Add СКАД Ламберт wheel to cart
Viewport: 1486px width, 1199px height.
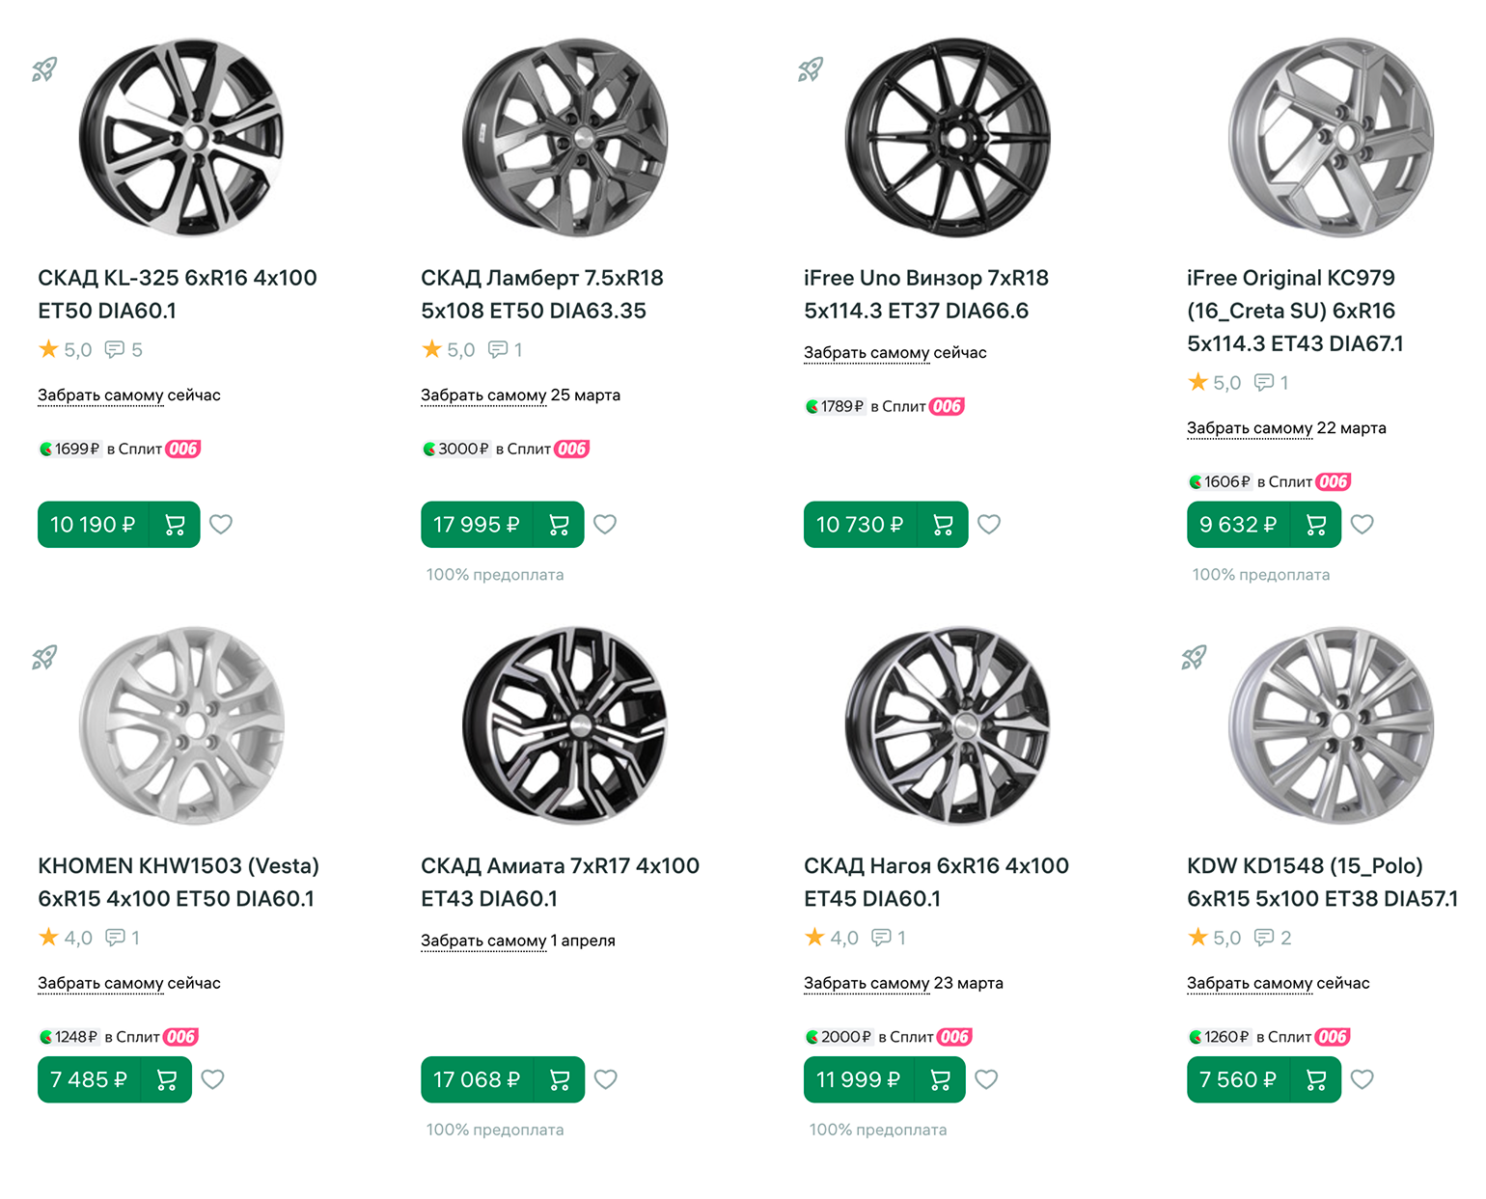[559, 525]
